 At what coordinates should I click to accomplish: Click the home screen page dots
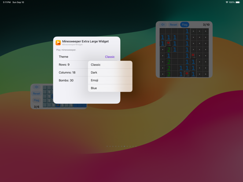[121, 146]
